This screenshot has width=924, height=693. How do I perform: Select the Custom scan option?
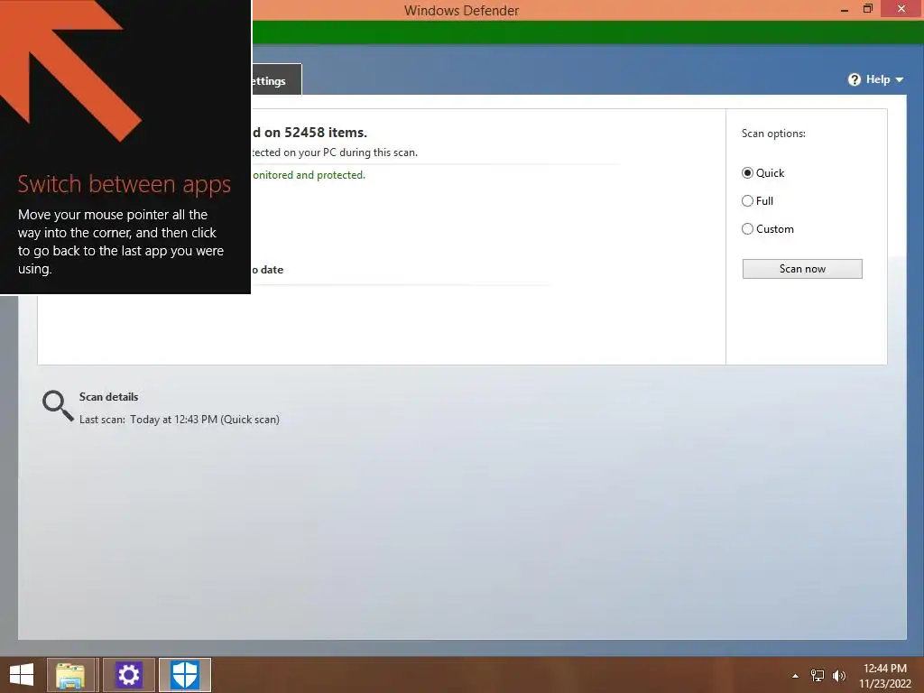click(x=767, y=228)
